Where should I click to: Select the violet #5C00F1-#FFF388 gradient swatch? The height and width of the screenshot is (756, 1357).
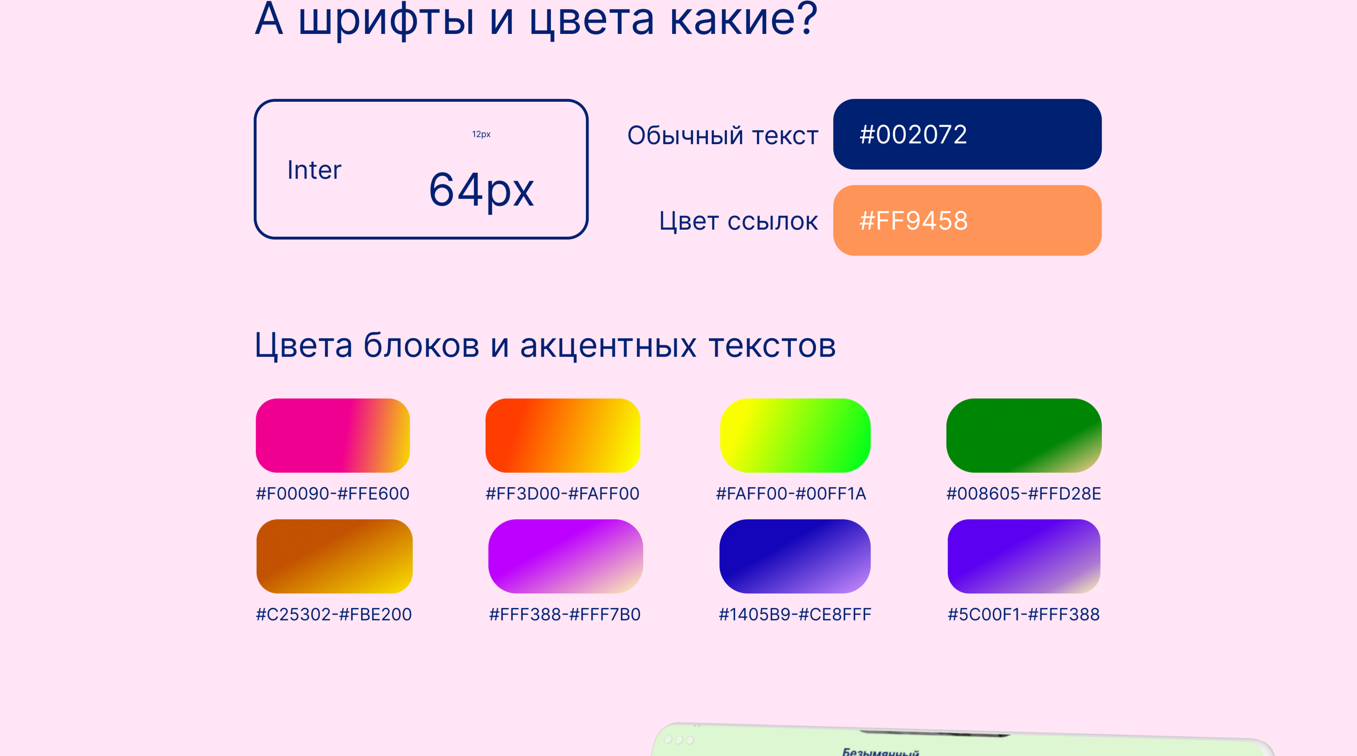1023,556
